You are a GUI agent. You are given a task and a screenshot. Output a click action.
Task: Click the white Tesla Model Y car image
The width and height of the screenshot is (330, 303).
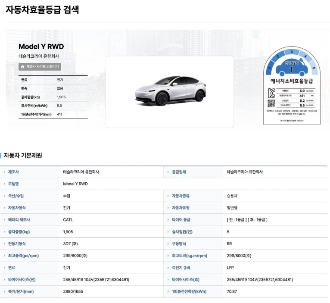pyautogui.click(x=170, y=91)
